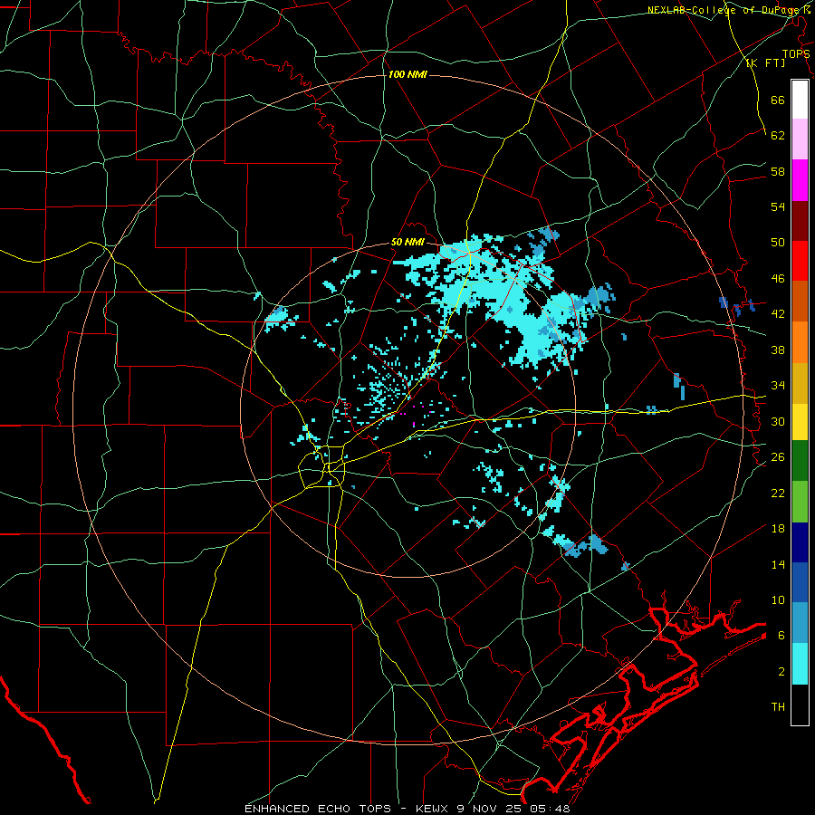This screenshot has width=815, height=815.
Task: Click the light pink 62 kft swatch
Action: [x=800, y=139]
